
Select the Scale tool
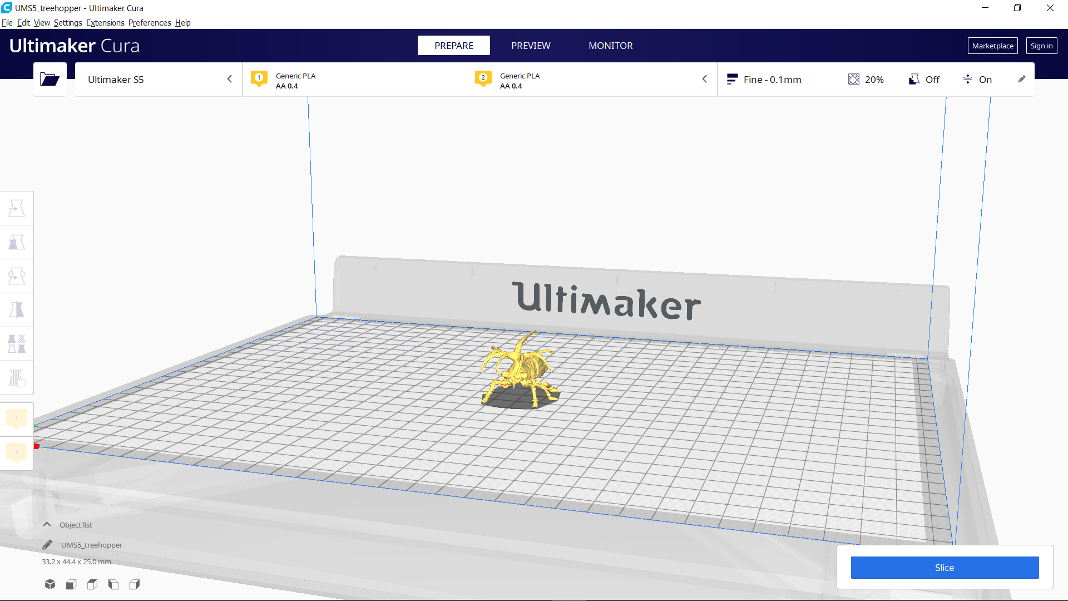tap(17, 242)
